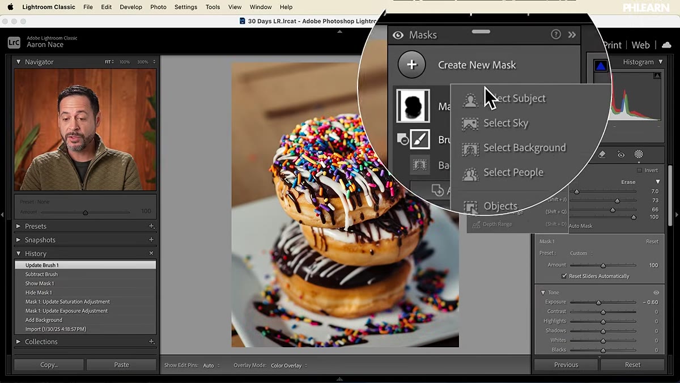The height and width of the screenshot is (383, 680).
Task: Open the Settings menu
Action: (186, 7)
